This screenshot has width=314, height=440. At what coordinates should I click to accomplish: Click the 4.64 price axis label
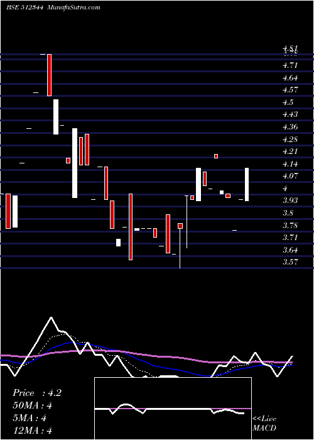(x=290, y=78)
